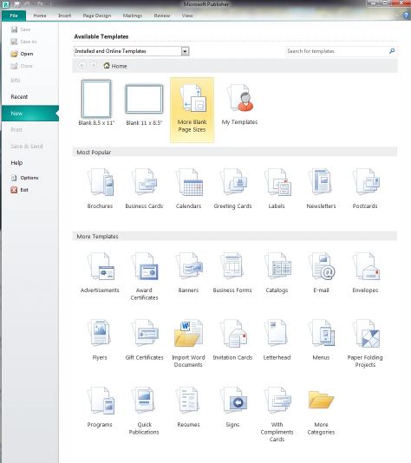Select the Newsletters template category
The width and height of the screenshot is (411, 463).
coord(321,188)
